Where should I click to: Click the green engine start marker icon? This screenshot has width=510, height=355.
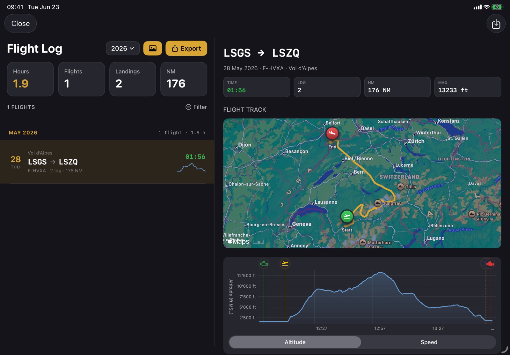pos(264,264)
